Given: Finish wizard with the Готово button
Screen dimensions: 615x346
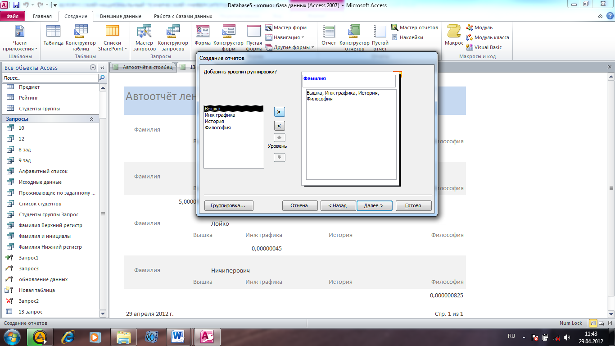Looking at the screenshot, I should pyautogui.click(x=414, y=205).
